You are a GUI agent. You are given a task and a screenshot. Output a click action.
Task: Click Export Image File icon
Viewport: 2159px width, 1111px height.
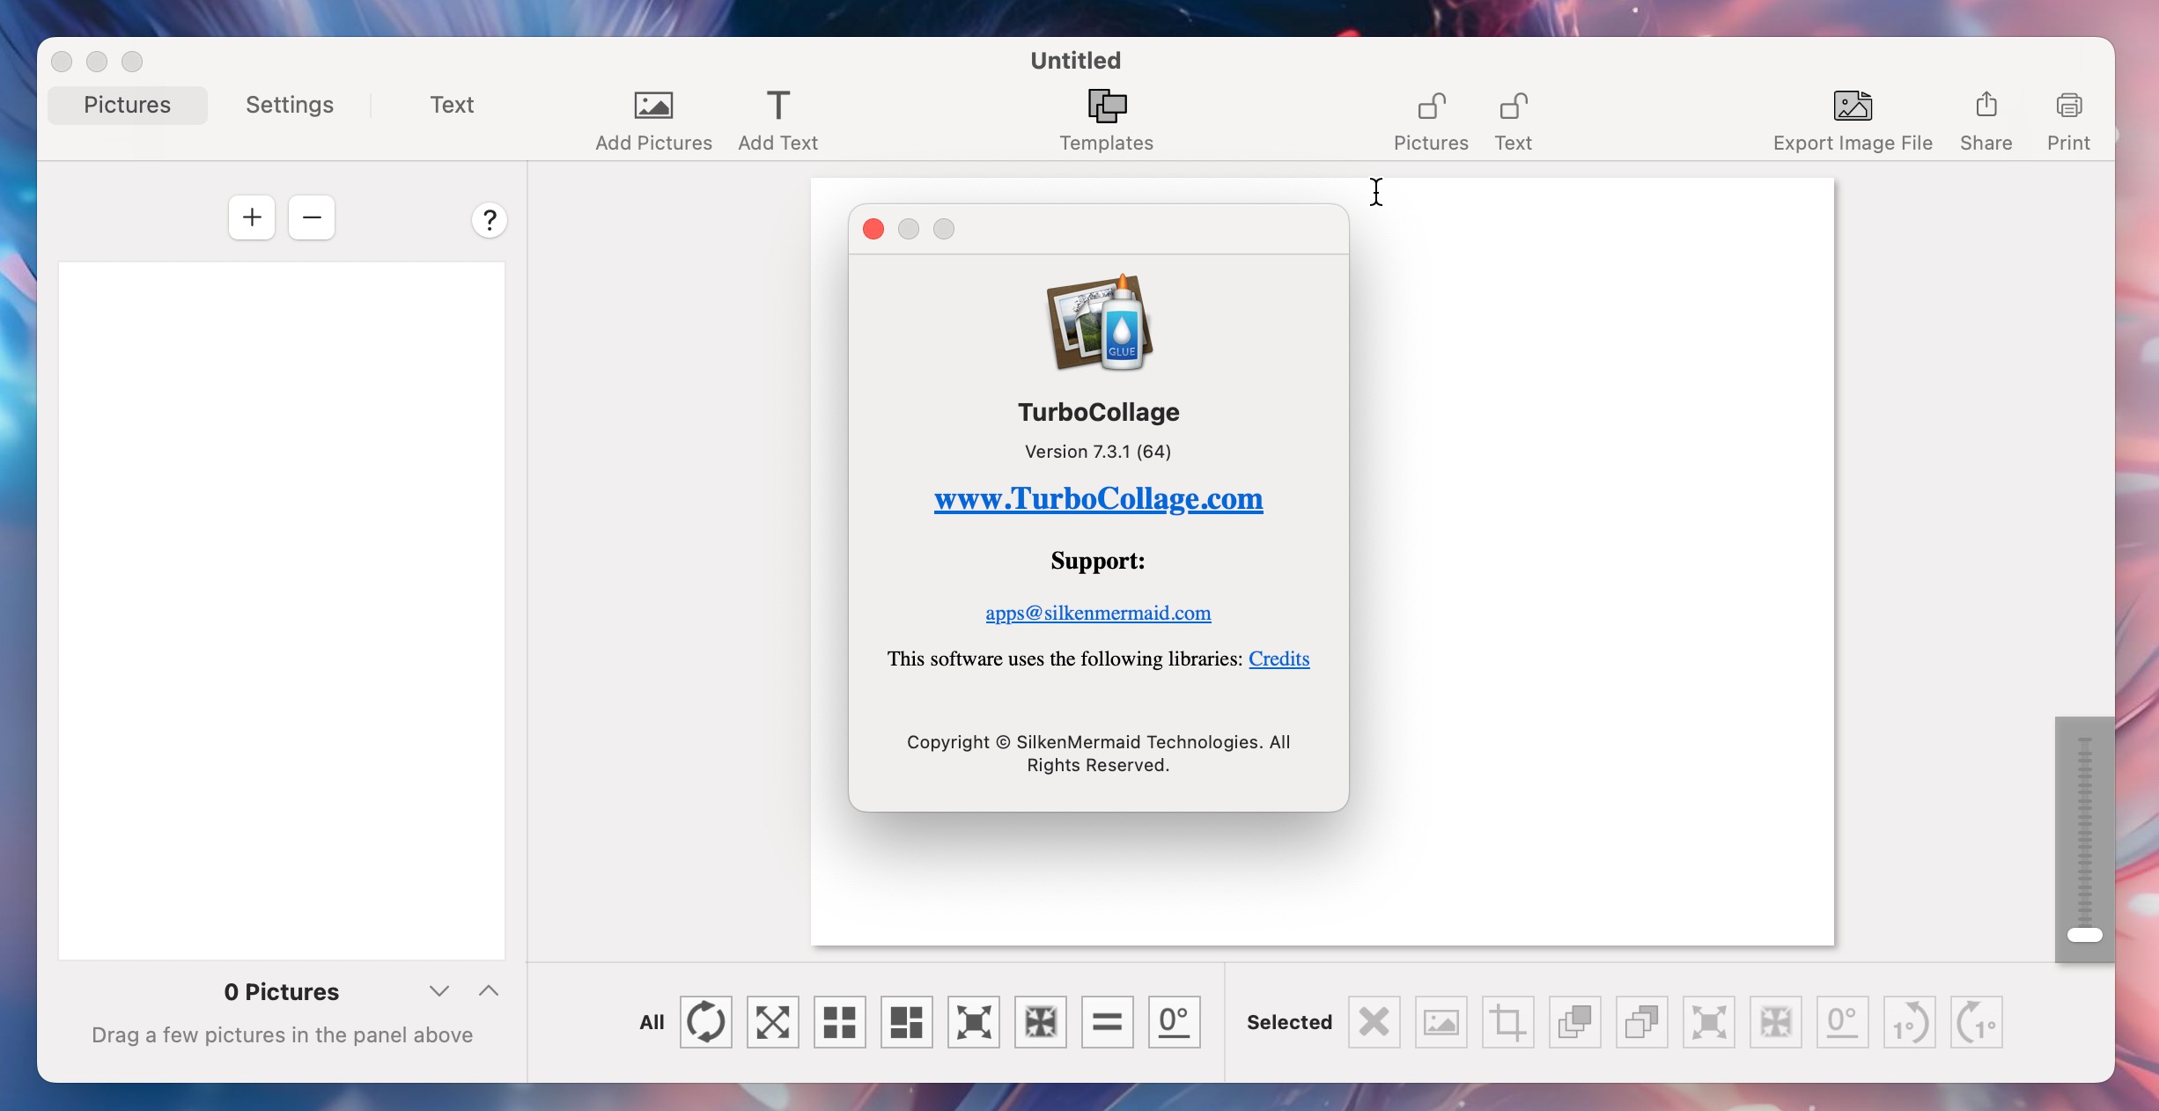[x=1853, y=106]
